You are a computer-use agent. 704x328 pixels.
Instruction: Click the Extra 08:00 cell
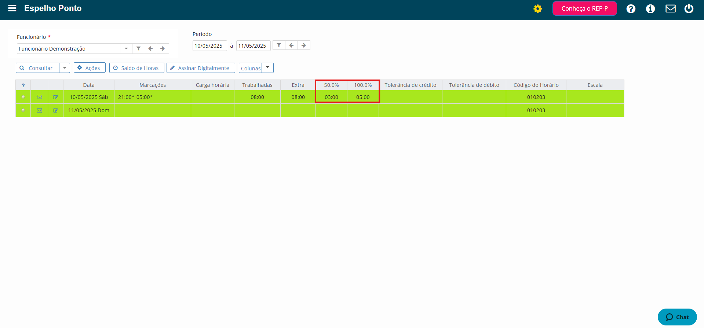tap(298, 97)
